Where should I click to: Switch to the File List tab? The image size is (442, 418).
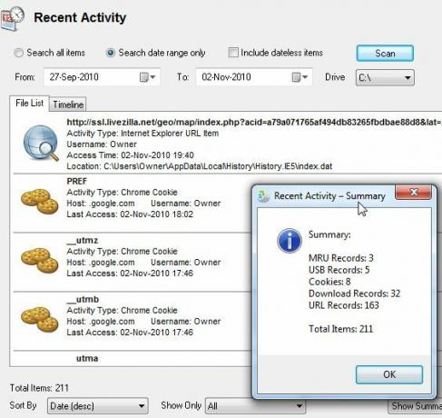[x=29, y=104]
